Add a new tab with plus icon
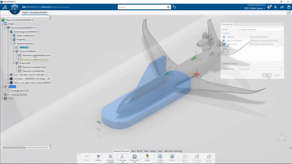The height and width of the screenshot is (164, 292). tap(51, 12)
